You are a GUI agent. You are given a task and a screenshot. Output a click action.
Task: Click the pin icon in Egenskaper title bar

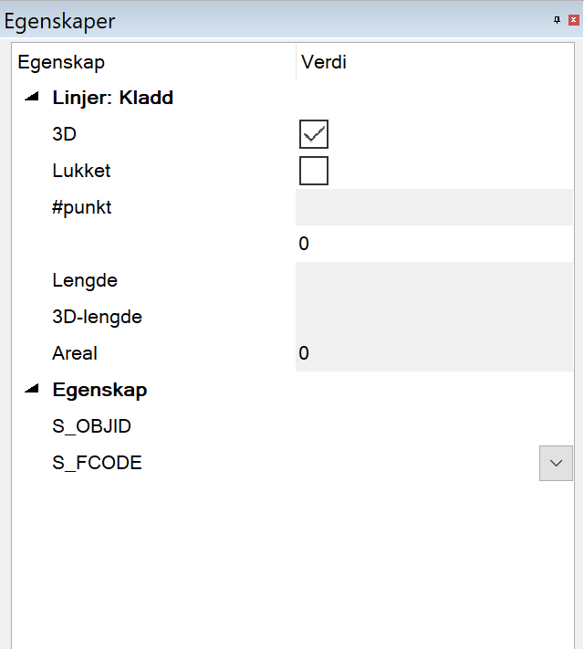coord(558,20)
